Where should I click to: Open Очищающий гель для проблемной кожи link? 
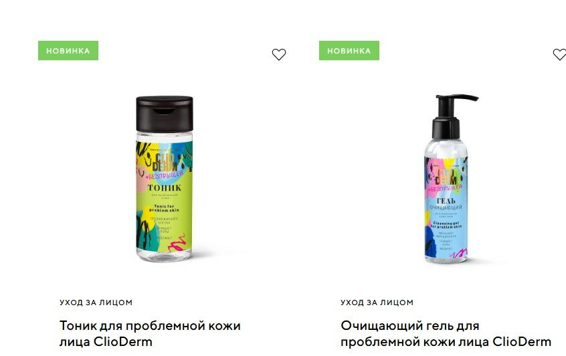tap(446, 333)
